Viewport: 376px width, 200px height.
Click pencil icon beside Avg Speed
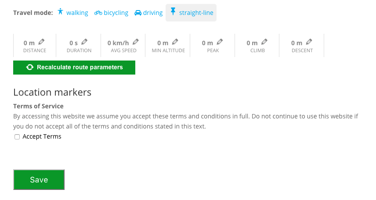(136, 42)
